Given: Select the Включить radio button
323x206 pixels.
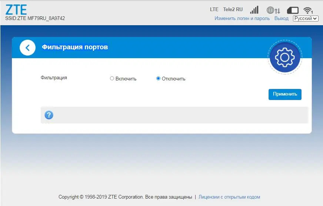Looking at the screenshot, I should point(112,79).
